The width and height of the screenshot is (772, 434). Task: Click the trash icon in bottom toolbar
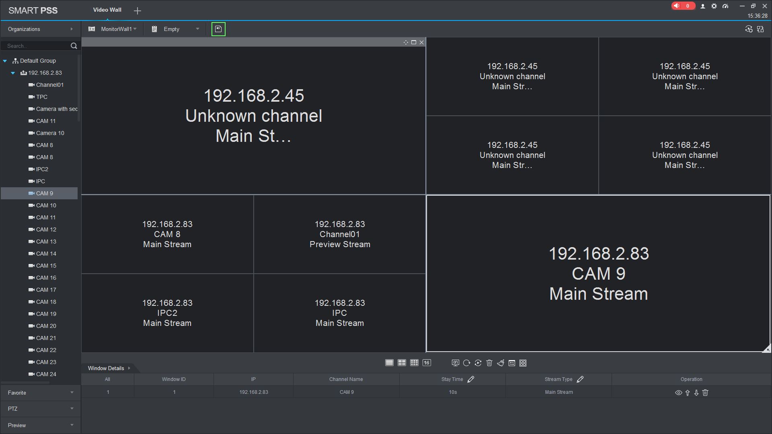(489, 363)
